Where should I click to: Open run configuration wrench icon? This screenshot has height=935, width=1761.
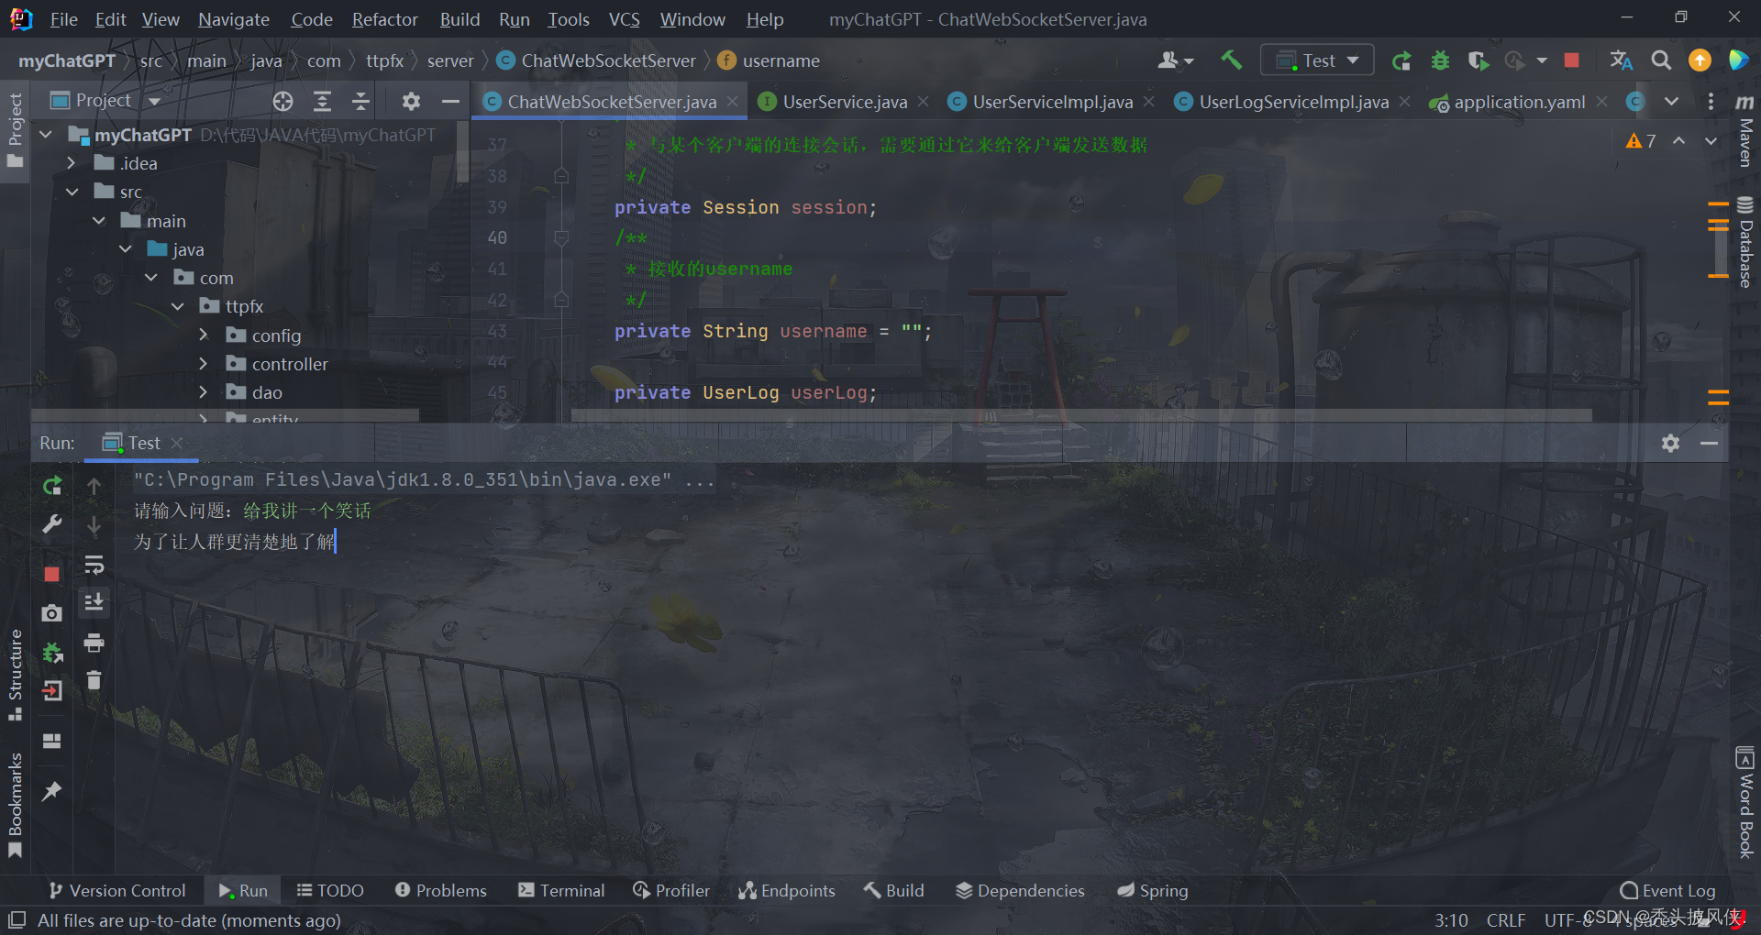click(52, 525)
